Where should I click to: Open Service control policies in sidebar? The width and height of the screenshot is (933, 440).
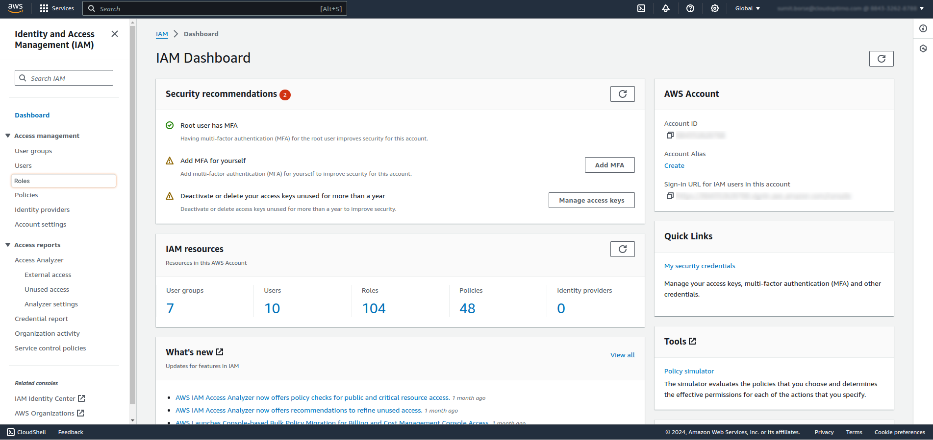coord(50,348)
